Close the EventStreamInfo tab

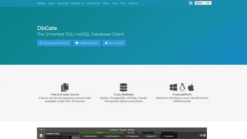[x=121, y=136]
